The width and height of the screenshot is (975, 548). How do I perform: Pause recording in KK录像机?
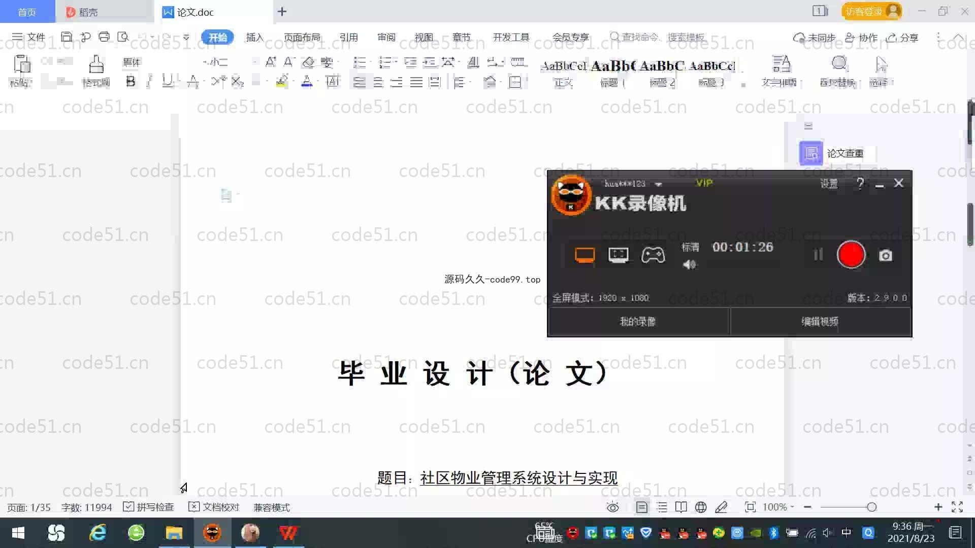tap(818, 254)
